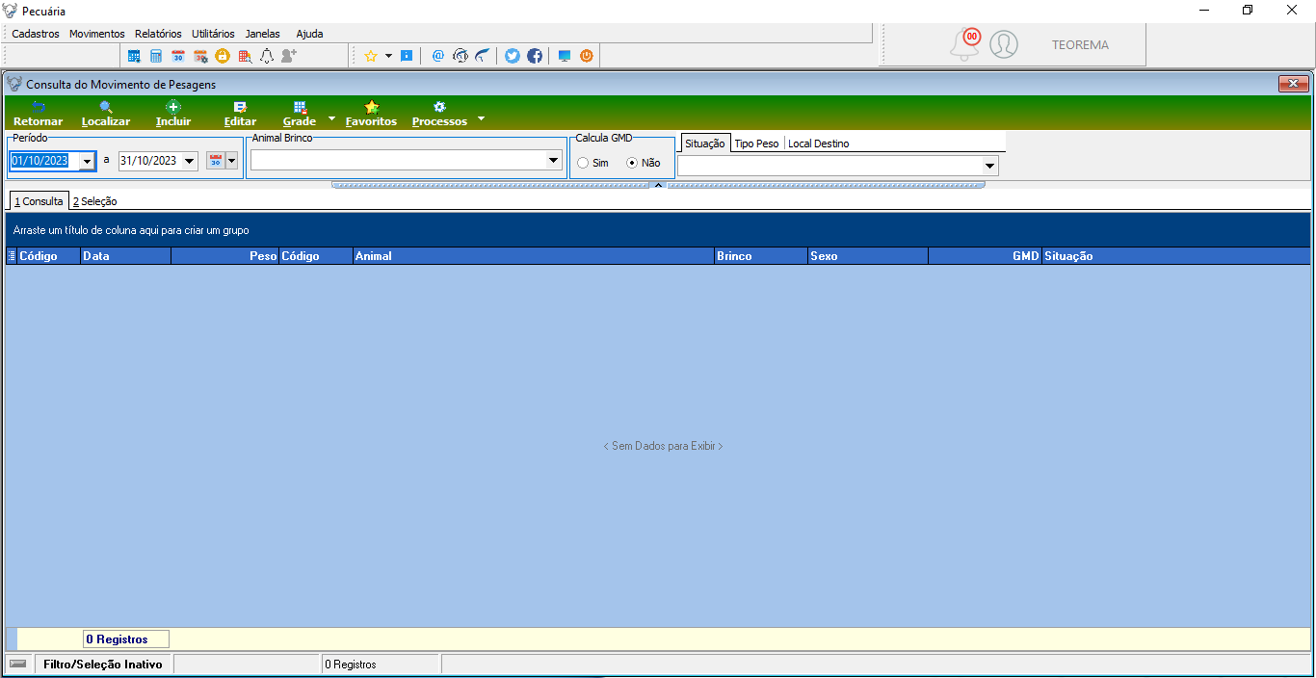Click the start date field 01/10/2023
Image resolution: width=1316 pixels, height=678 pixels.
click(45, 162)
